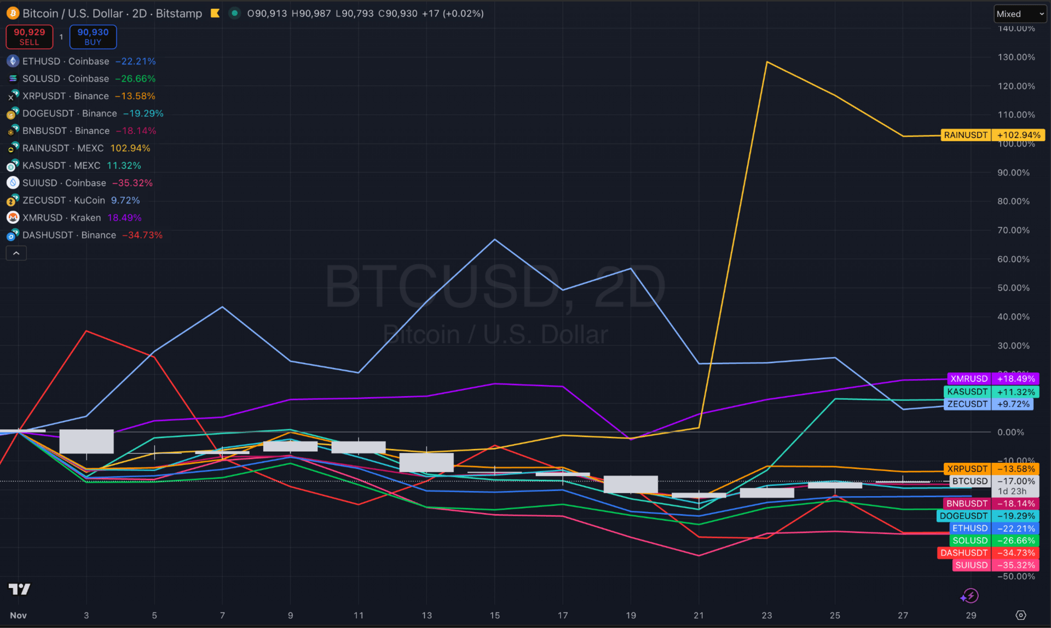Image resolution: width=1051 pixels, height=628 pixels.
Task: Click the yellow flag icon beside Bitstamp
Action: pos(215,13)
